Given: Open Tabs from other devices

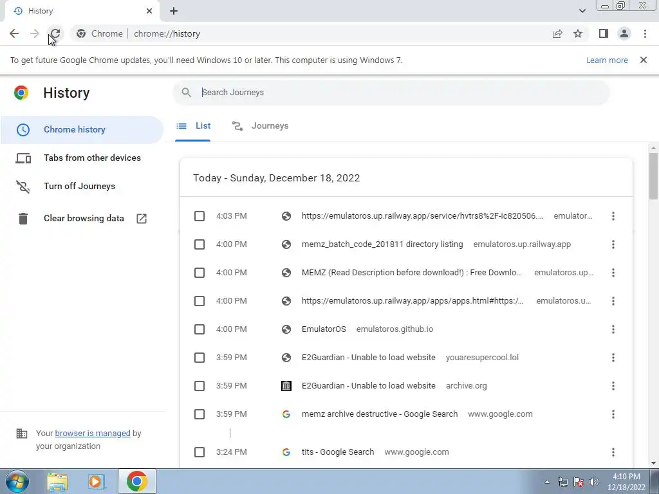Looking at the screenshot, I should 82,158.
